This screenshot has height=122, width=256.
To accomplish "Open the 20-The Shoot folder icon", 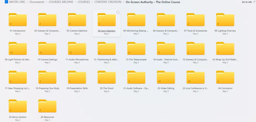I will (106, 77).
